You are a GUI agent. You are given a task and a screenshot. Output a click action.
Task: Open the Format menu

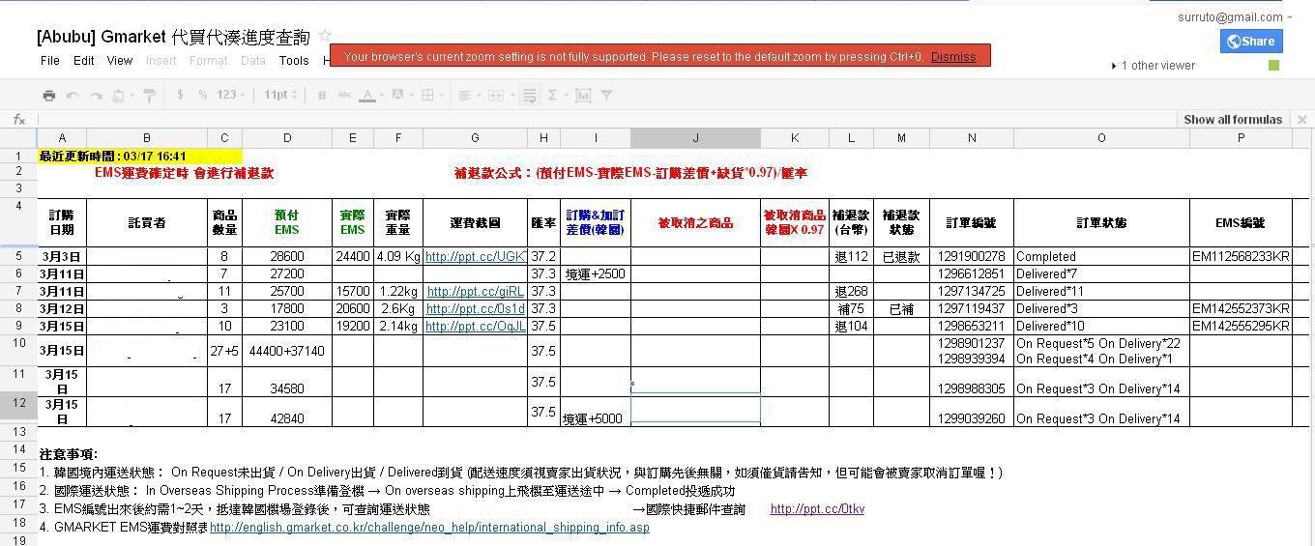pyautogui.click(x=209, y=60)
